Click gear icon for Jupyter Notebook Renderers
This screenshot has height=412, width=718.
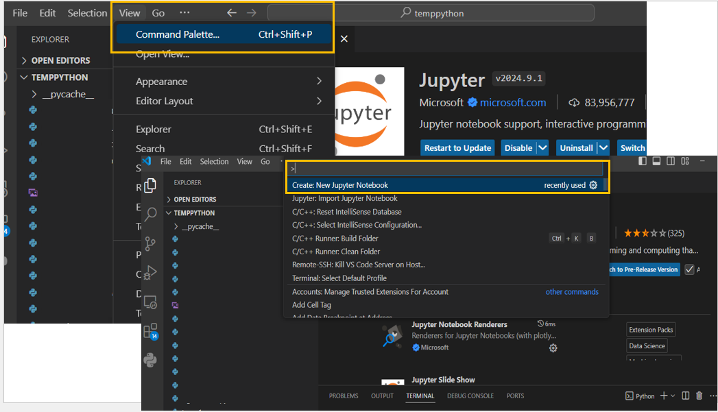tap(553, 348)
